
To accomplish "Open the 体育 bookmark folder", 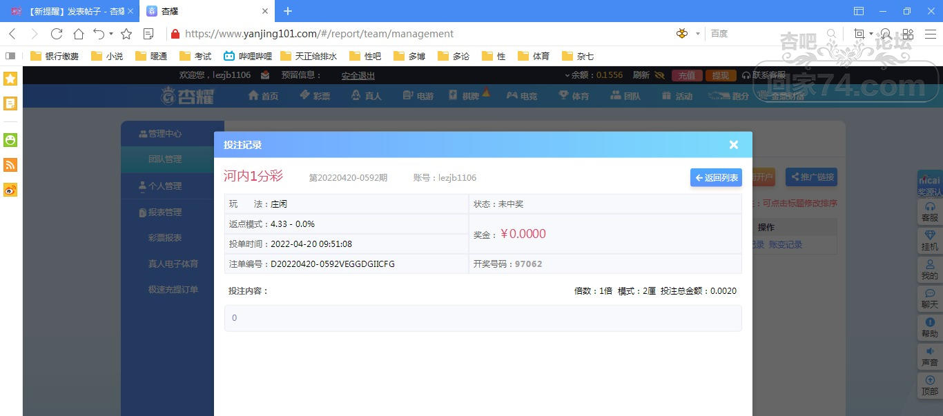I will [534, 56].
